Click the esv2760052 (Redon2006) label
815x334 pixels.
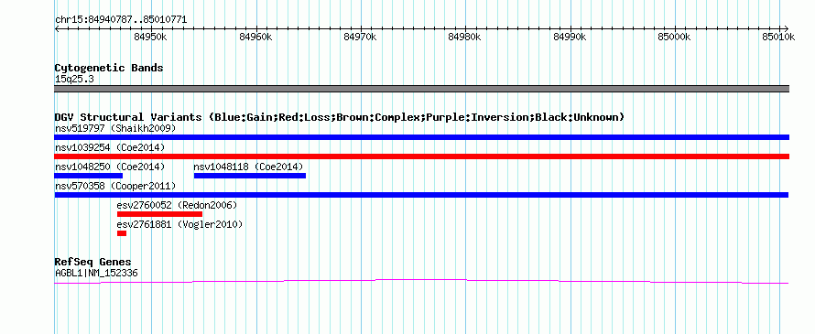click(178, 205)
